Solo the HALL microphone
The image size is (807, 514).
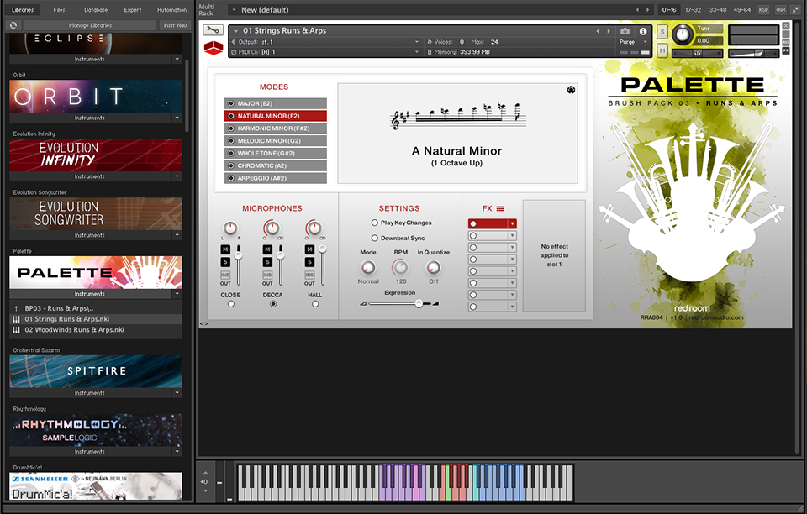tap(309, 262)
